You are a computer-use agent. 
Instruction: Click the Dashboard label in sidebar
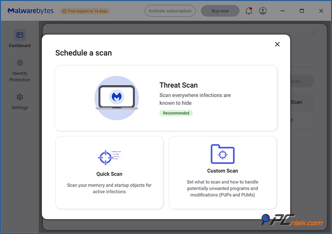click(x=20, y=45)
